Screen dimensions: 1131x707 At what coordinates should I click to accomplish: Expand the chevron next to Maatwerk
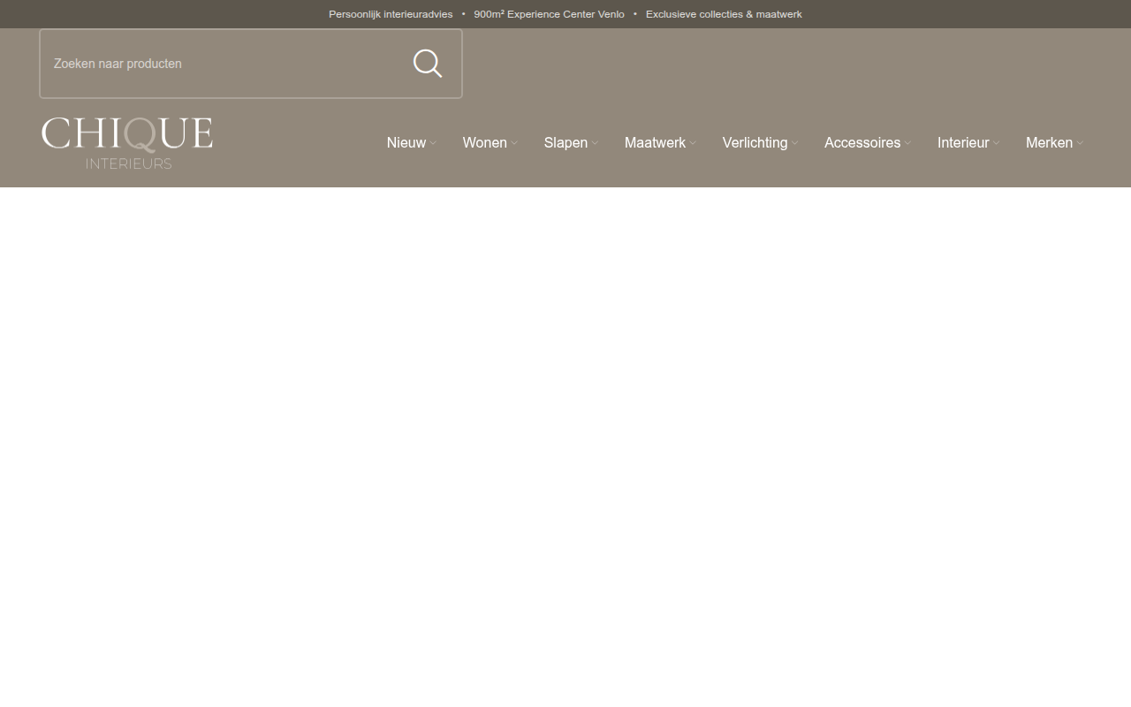click(x=693, y=143)
